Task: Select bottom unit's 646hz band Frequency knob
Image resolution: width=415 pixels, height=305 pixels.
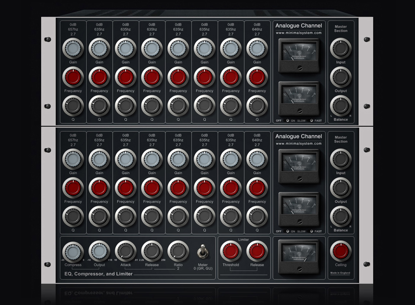Action: (257, 188)
